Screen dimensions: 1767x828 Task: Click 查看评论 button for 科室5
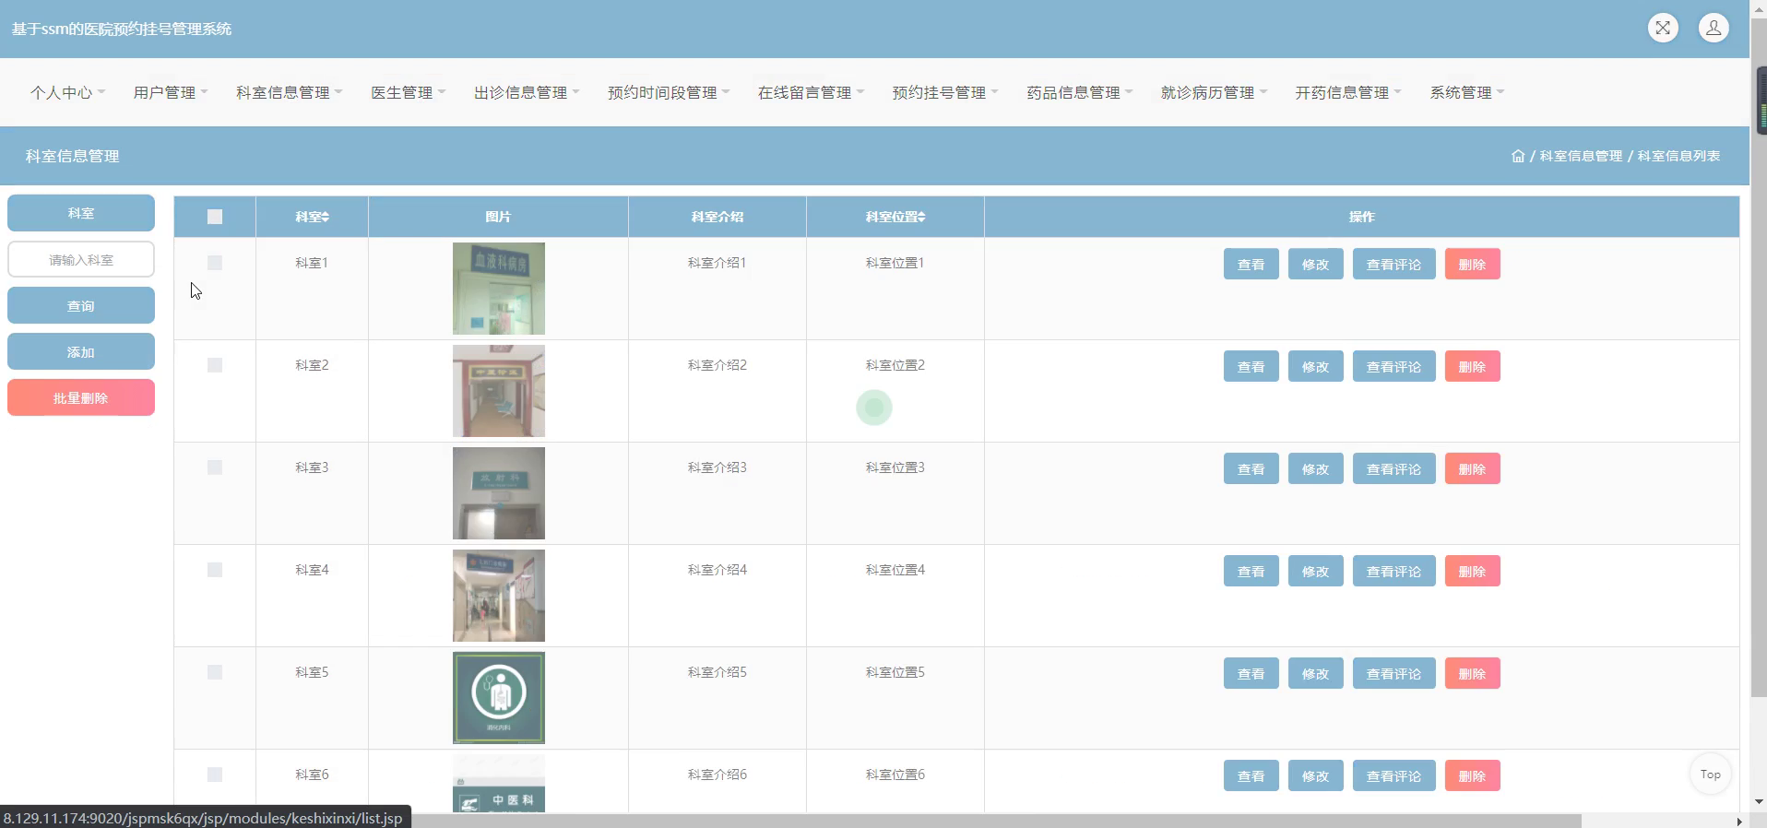coord(1393,673)
